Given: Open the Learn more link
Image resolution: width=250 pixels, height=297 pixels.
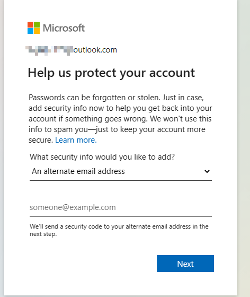Looking at the screenshot, I should tap(76, 140).
